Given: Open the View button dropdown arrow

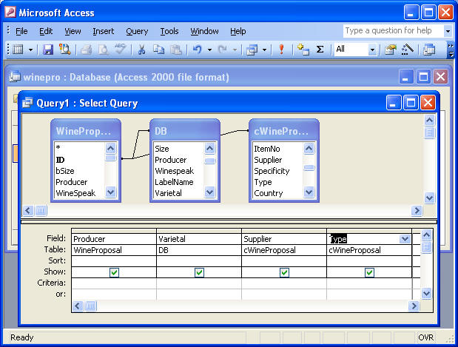Looking at the screenshot, I should click(x=30, y=50).
